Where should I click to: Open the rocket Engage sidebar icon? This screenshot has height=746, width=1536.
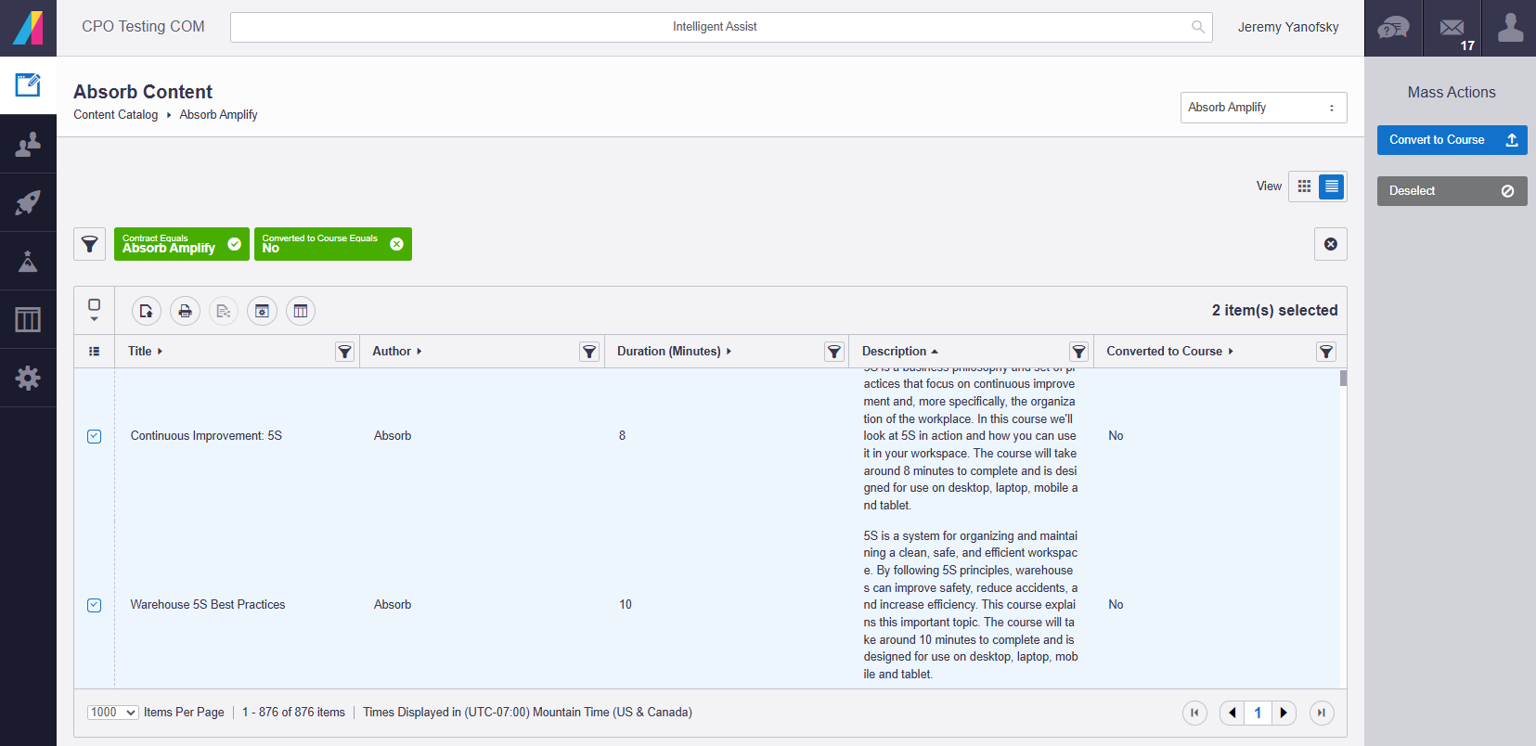point(28,202)
